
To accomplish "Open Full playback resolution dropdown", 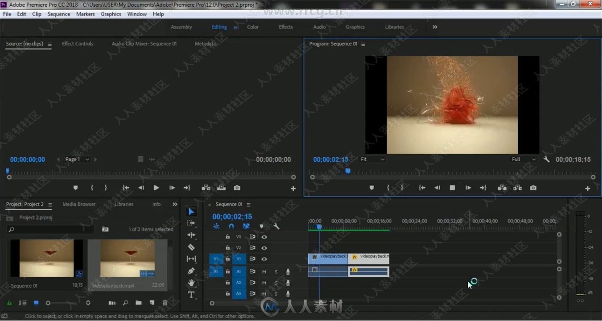I will click(x=524, y=159).
